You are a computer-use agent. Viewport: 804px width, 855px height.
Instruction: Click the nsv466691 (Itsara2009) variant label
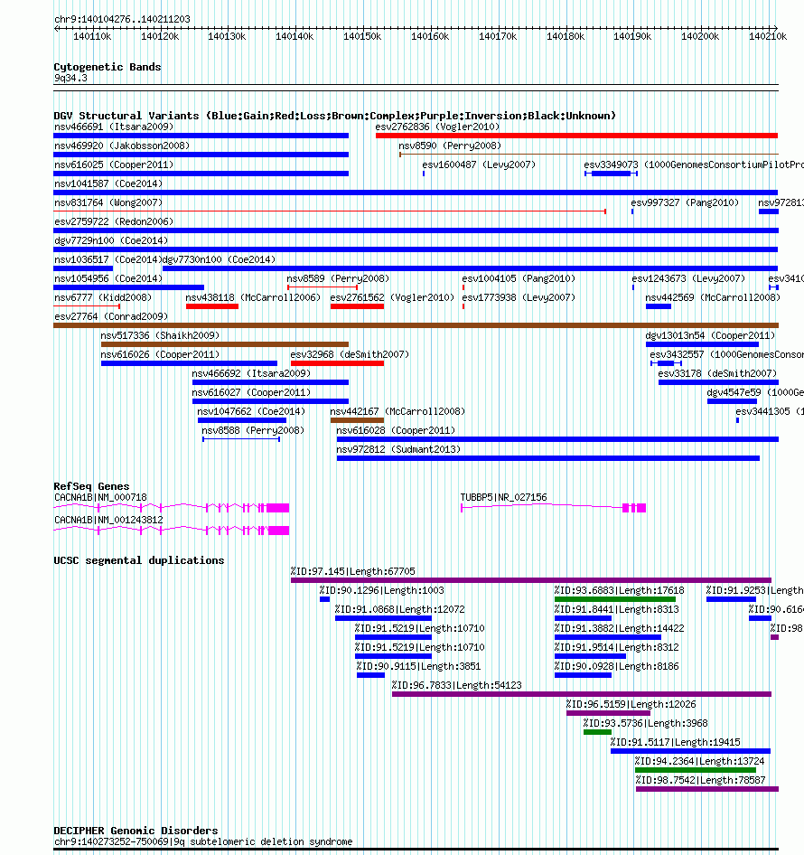coord(114,127)
